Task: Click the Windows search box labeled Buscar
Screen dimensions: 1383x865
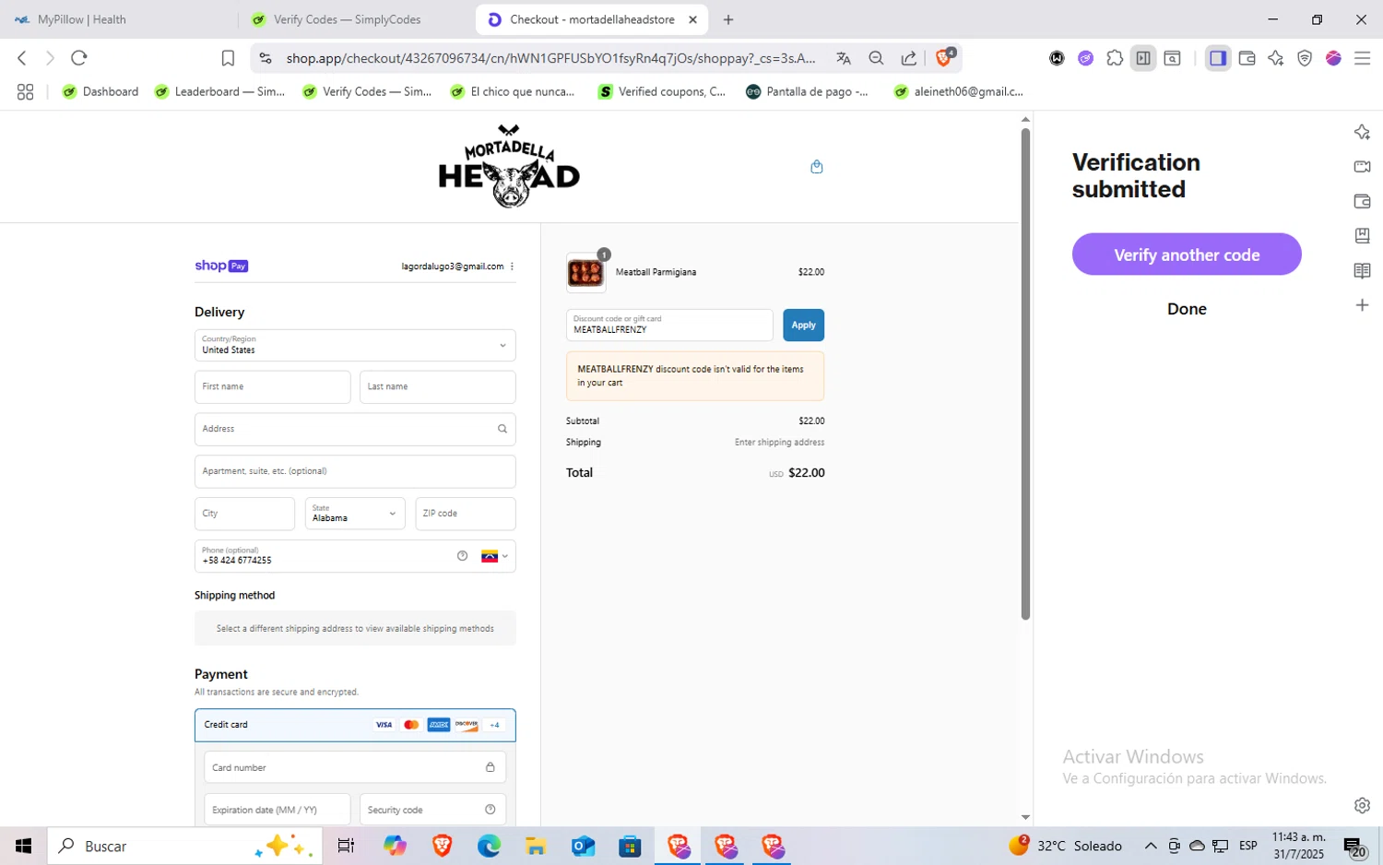Action: click(184, 846)
